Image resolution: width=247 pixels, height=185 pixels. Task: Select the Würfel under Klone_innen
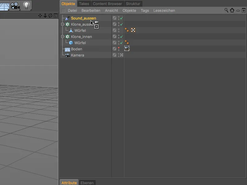click(x=80, y=43)
